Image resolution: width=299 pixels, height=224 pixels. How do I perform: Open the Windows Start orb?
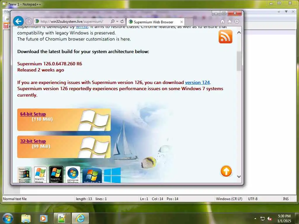[x=8, y=218]
